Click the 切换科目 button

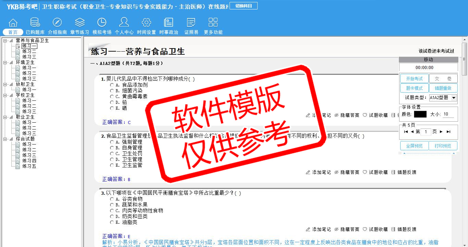[x=244, y=6]
